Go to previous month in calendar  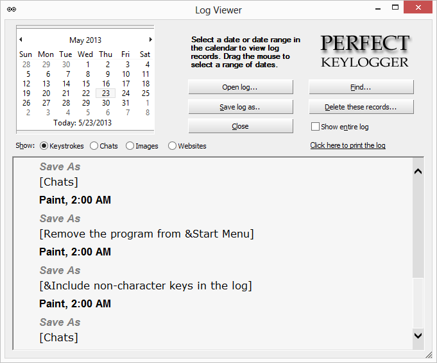[x=21, y=40]
